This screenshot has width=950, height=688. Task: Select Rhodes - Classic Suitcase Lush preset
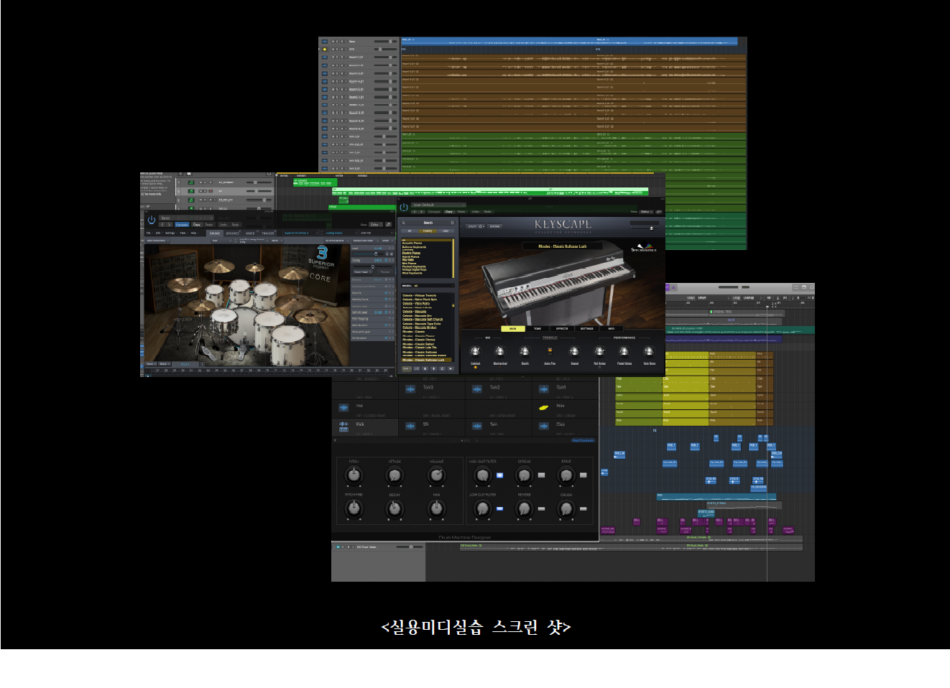click(426, 360)
